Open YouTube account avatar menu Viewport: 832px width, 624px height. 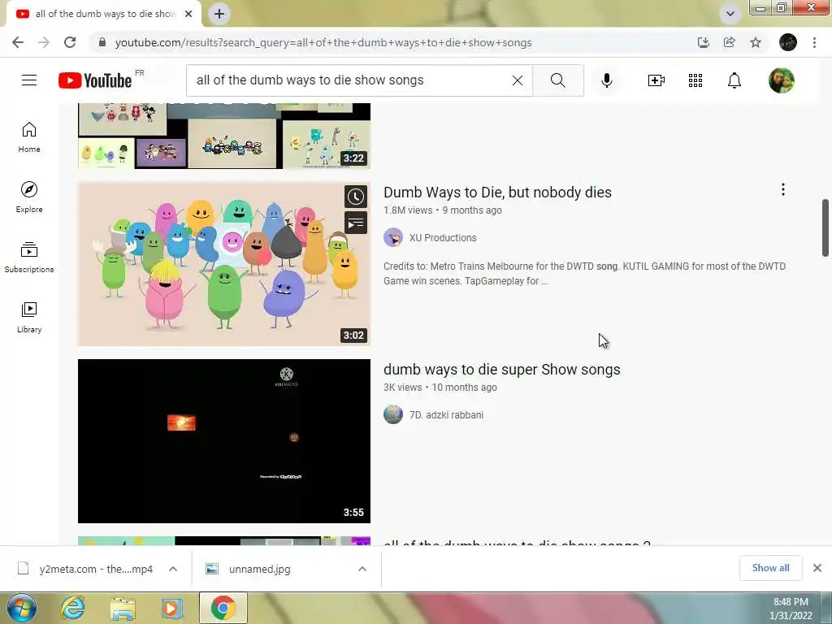(782, 80)
